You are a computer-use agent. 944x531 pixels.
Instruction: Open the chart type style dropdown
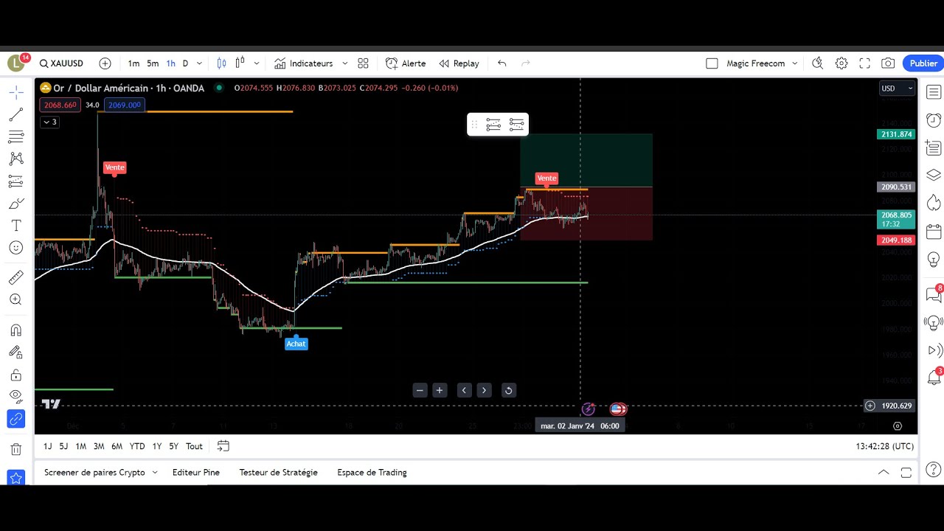pyautogui.click(x=257, y=63)
